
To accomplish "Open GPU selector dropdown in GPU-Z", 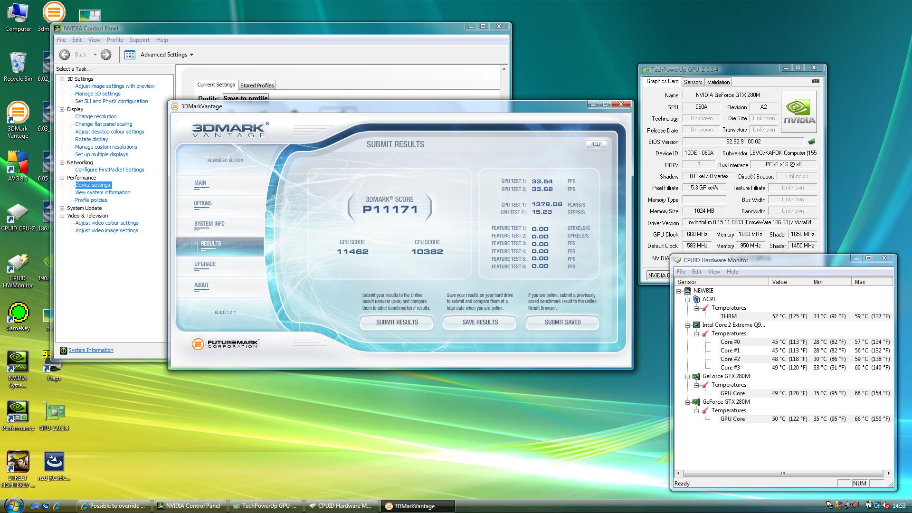I will coord(658,275).
